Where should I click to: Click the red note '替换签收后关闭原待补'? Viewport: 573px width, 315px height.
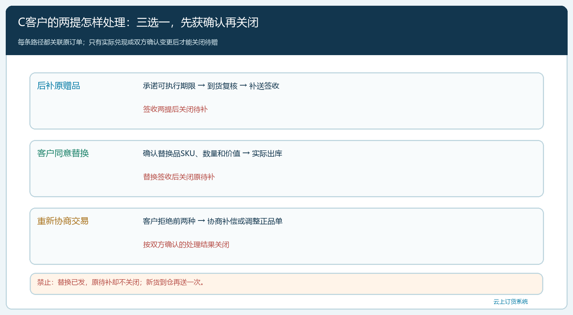(x=179, y=177)
